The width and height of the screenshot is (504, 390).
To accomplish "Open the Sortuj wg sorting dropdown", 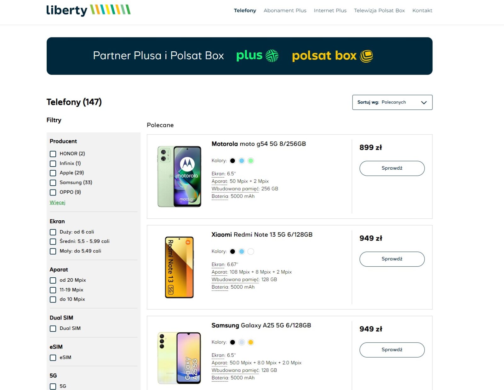I will tap(392, 102).
